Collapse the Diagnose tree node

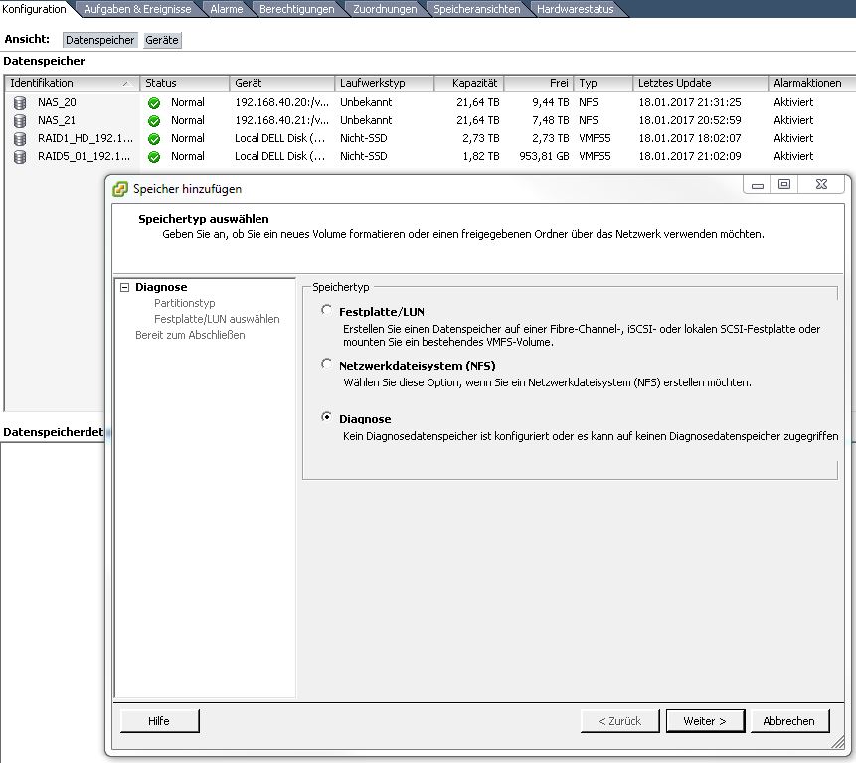[125, 287]
